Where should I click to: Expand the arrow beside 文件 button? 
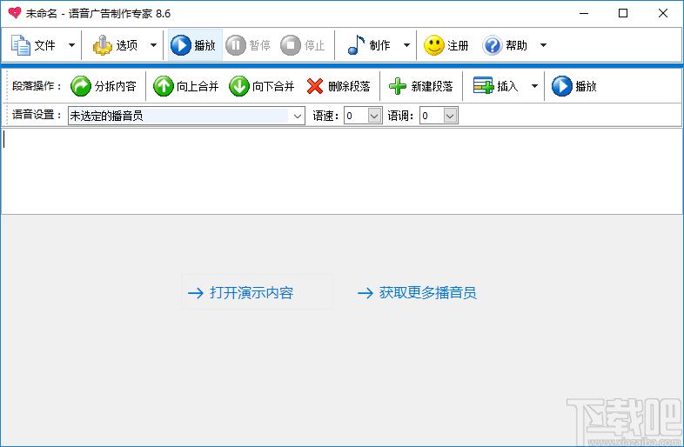pos(71,45)
